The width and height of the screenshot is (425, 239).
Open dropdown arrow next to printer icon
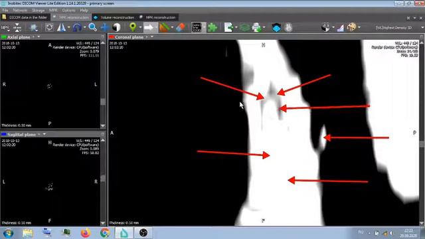pos(264,27)
